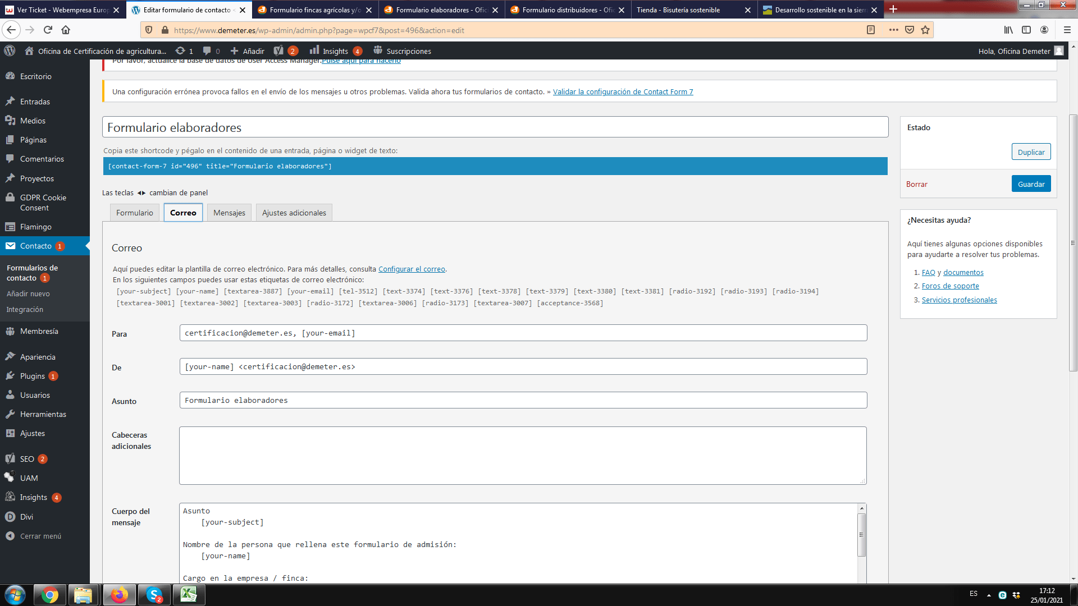Click the Cabeceras adicionales textarea
The image size is (1078, 606).
pos(523,456)
